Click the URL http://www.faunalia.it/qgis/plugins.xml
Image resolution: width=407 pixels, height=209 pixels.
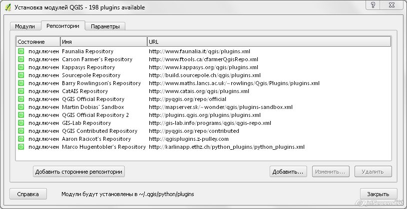point(199,51)
